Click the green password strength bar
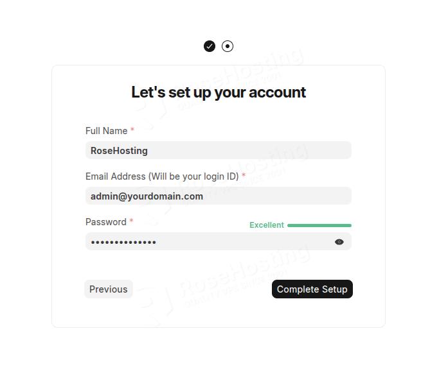The image size is (448, 367). click(319, 225)
